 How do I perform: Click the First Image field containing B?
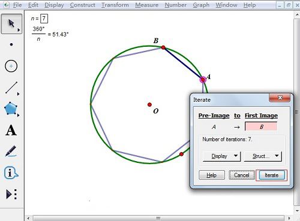261,126
